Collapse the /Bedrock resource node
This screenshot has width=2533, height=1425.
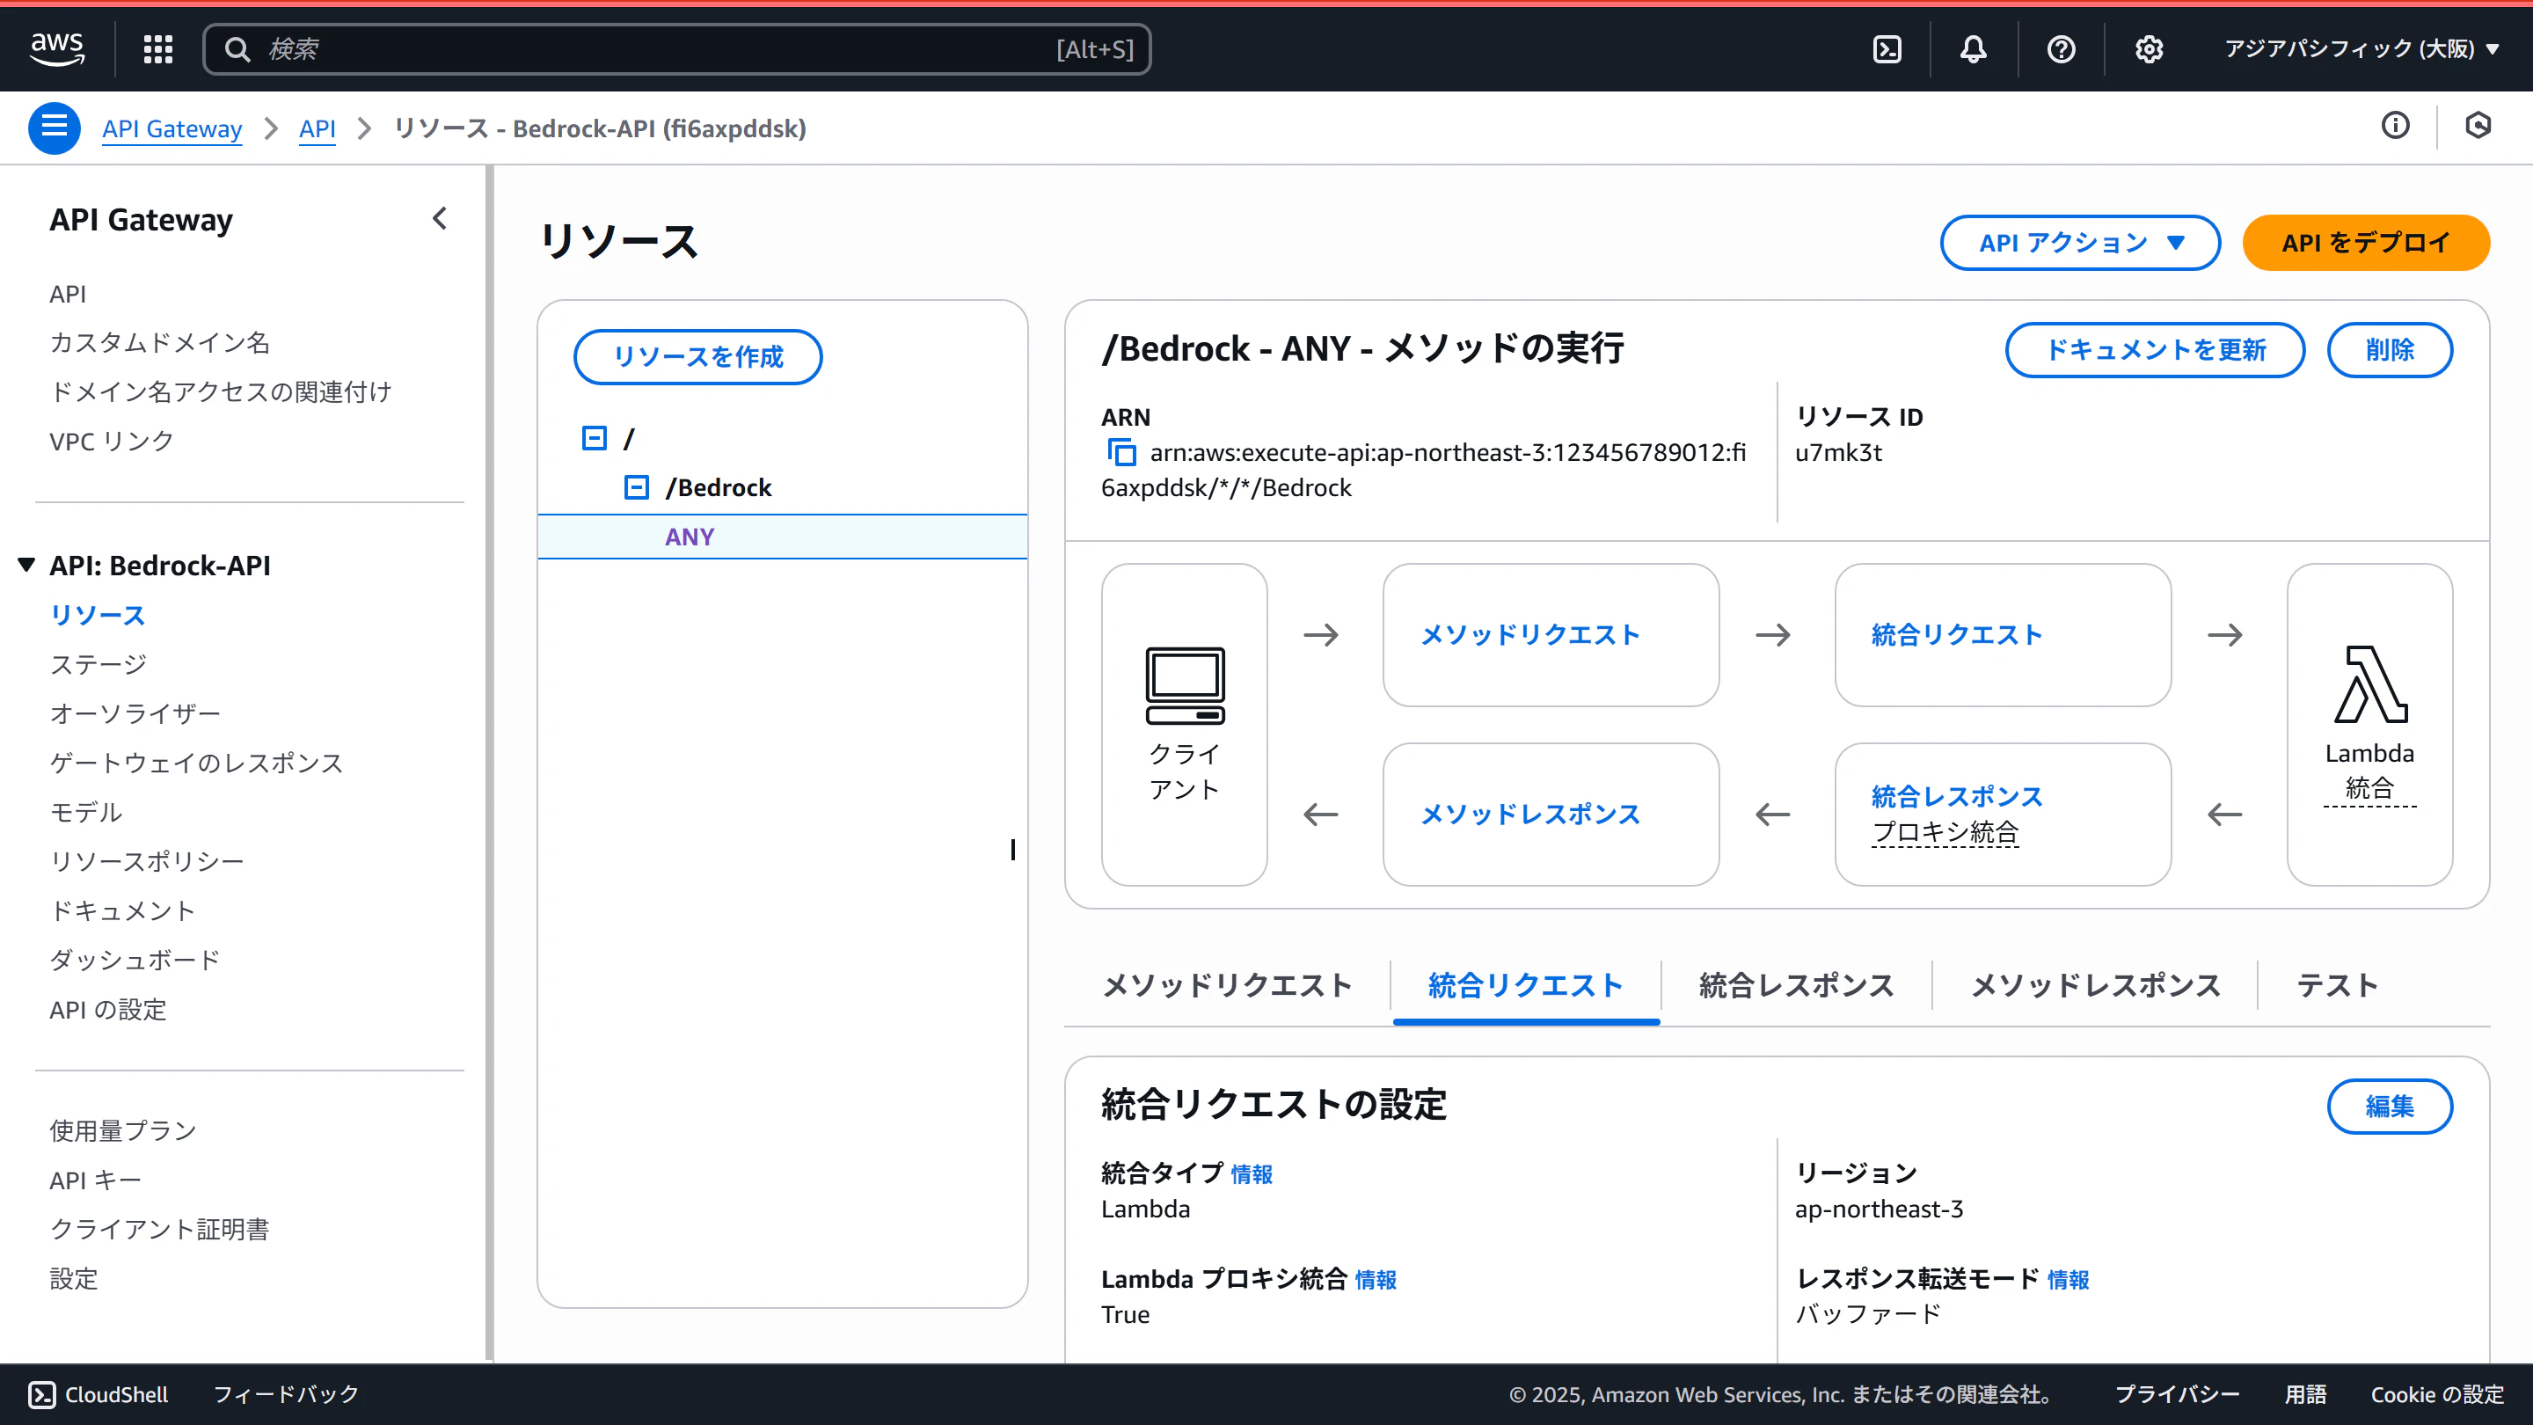636,486
